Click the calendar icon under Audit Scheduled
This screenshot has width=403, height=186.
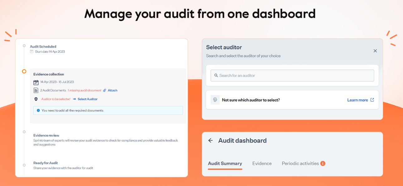click(x=31, y=51)
